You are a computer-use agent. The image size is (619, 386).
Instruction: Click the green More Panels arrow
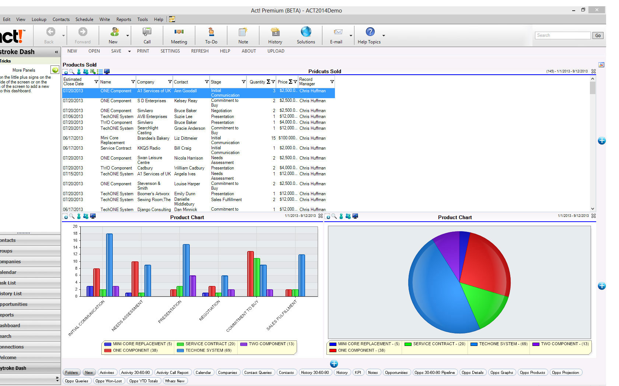(55, 70)
